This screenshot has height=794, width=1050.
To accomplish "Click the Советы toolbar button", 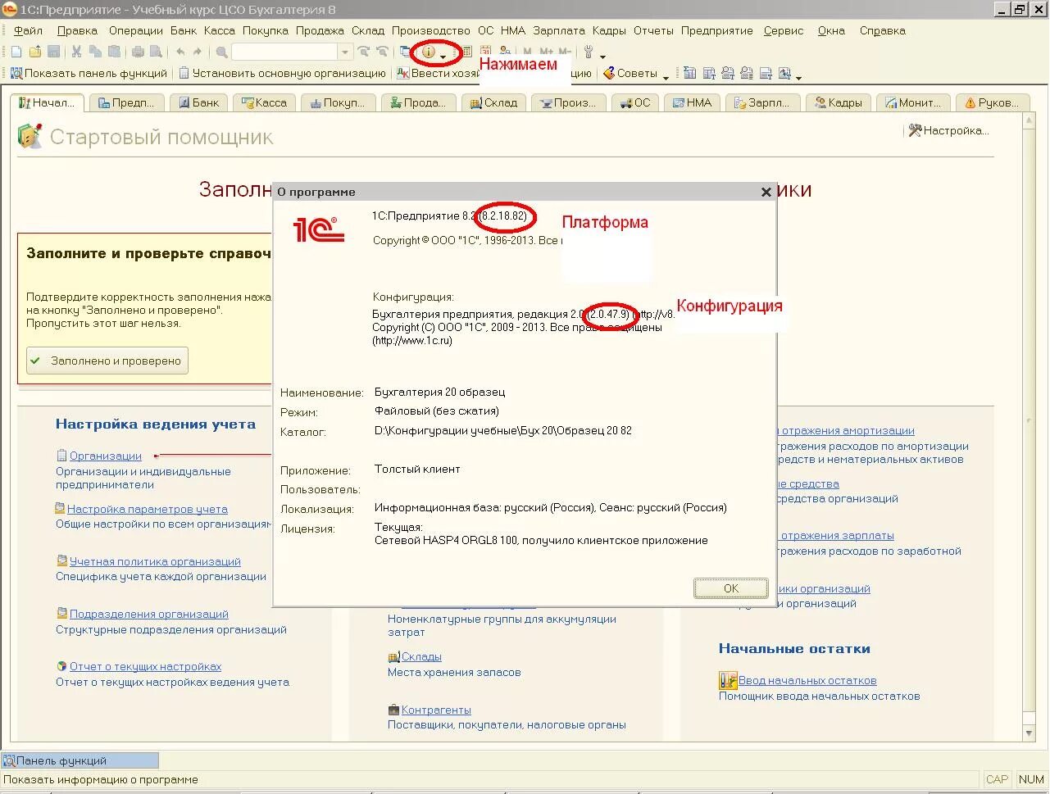I will (x=631, y=73).
